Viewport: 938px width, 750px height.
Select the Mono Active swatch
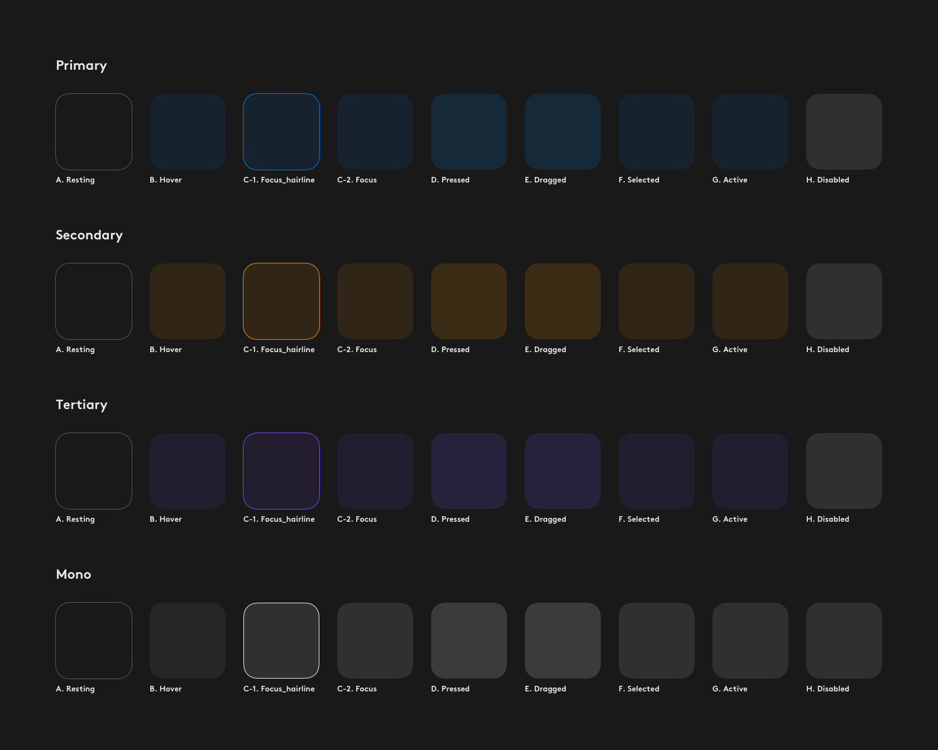click(750, 641)
